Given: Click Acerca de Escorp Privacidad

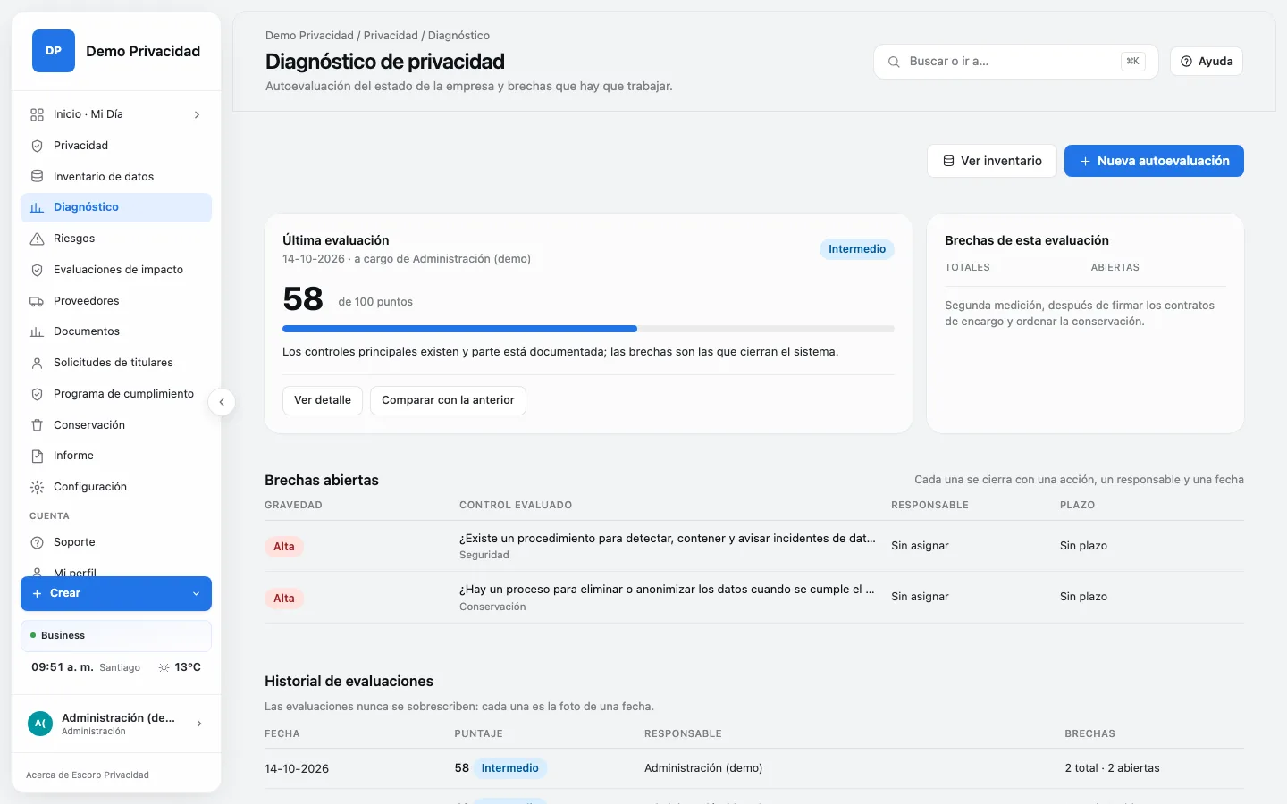Looking at the screenshot, I should [88, 775].
